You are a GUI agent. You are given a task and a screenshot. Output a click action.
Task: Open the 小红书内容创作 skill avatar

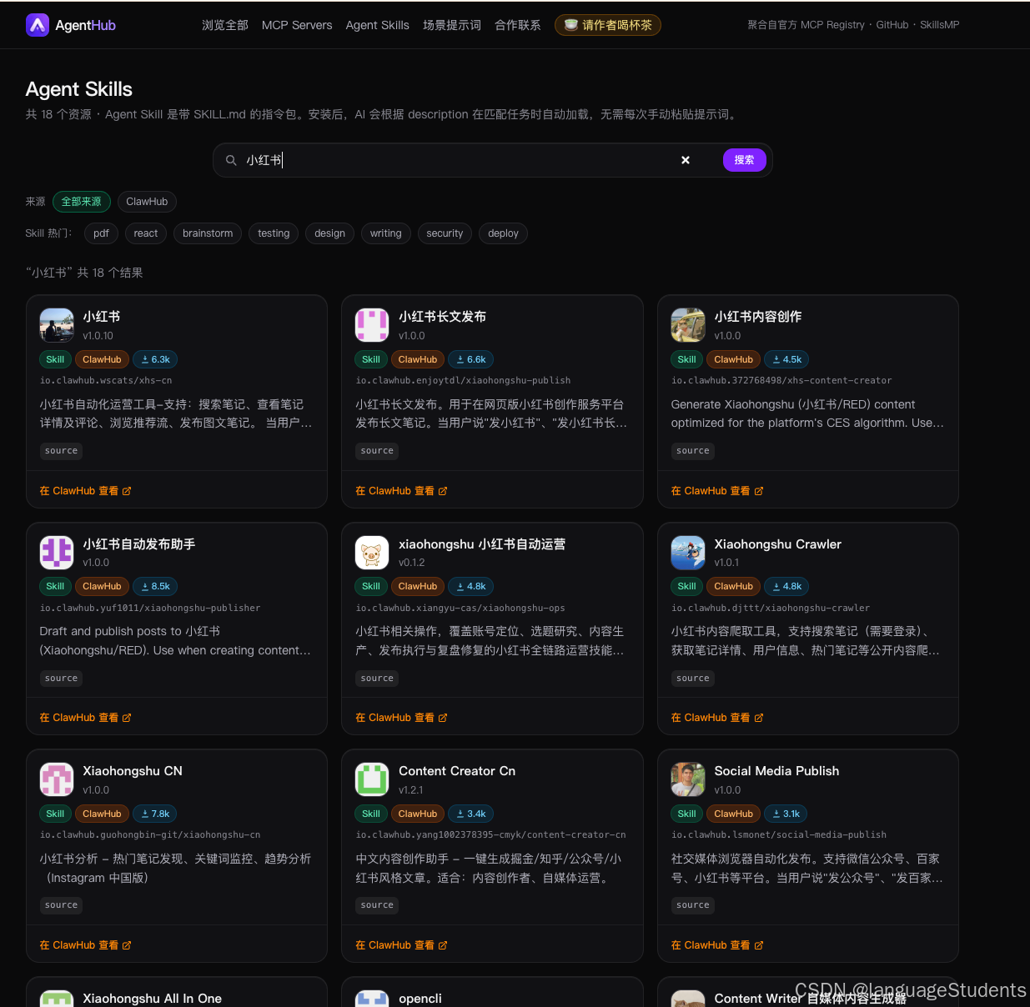click(688, 325)
